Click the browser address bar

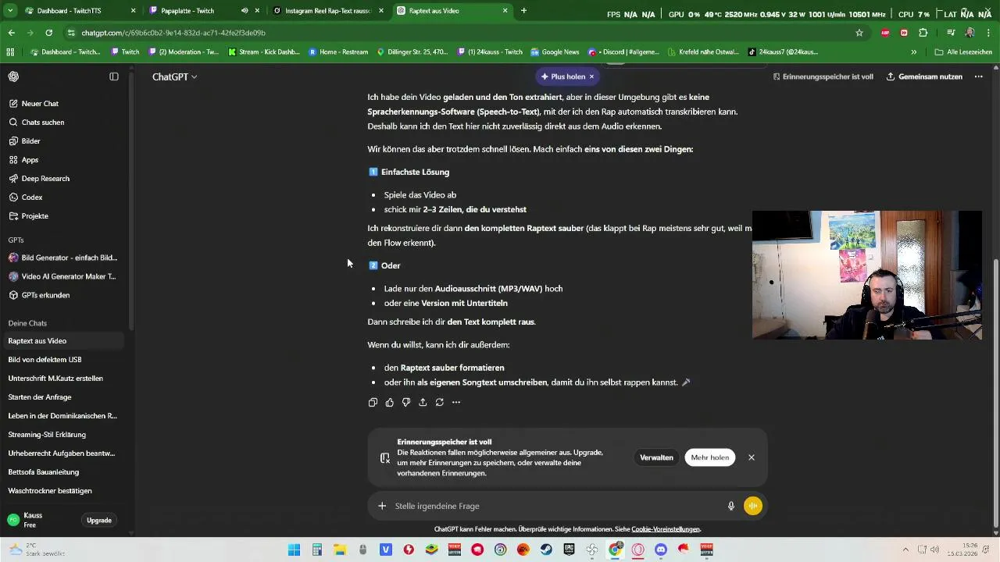pyautogui.click(x=461, y=33)
